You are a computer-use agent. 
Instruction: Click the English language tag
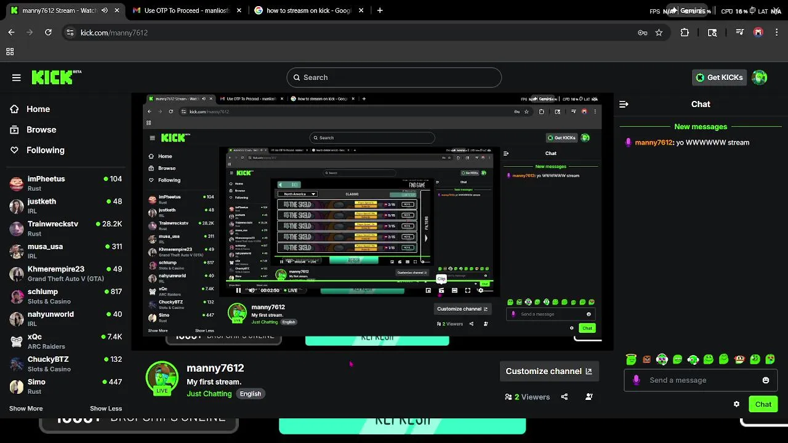[251, 394]
